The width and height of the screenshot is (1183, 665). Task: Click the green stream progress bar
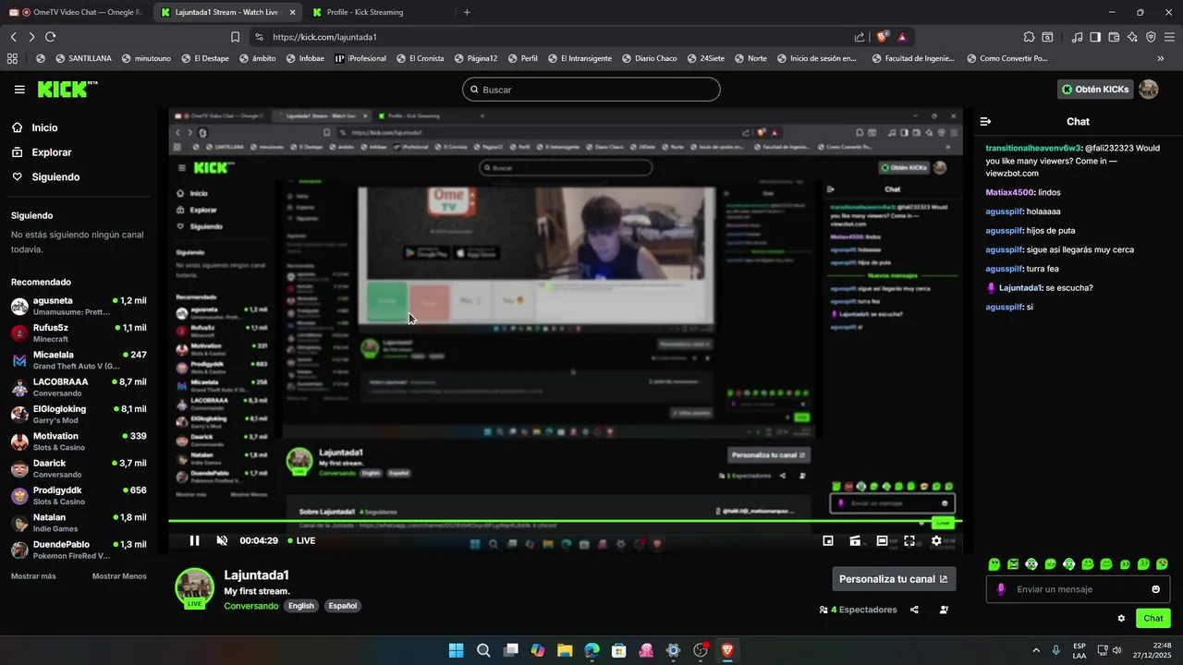pyautogui.click(x=565, y=522)
